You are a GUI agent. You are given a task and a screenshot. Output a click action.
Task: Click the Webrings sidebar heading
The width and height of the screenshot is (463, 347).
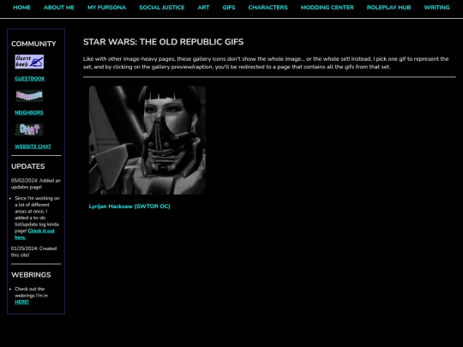(x=31, y=275)
